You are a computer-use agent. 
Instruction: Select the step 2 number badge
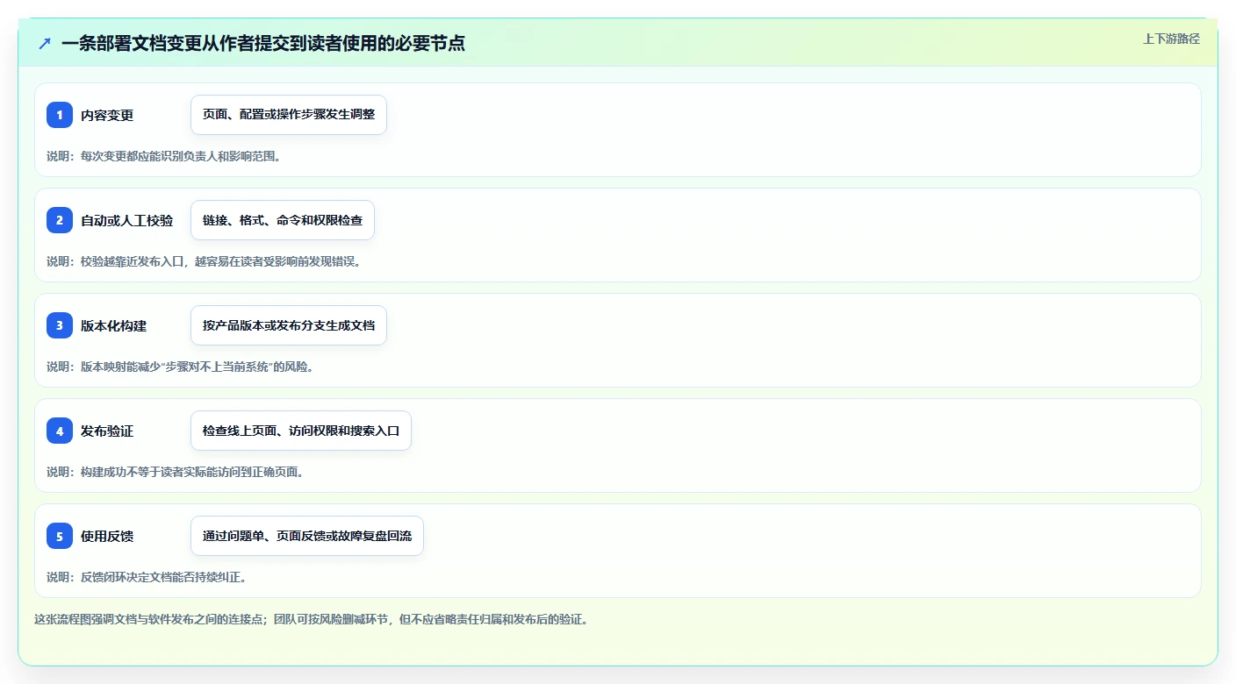[60, 220]
